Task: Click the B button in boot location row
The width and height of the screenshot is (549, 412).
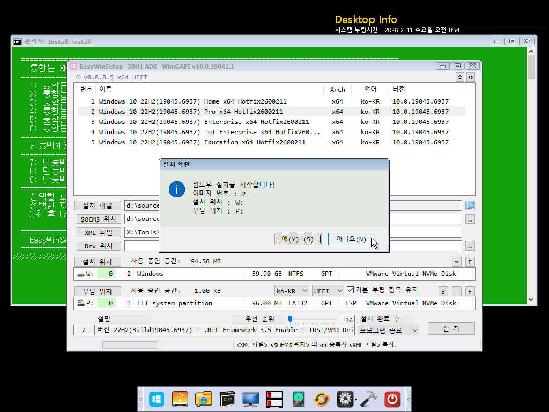Action: (443, 291)
